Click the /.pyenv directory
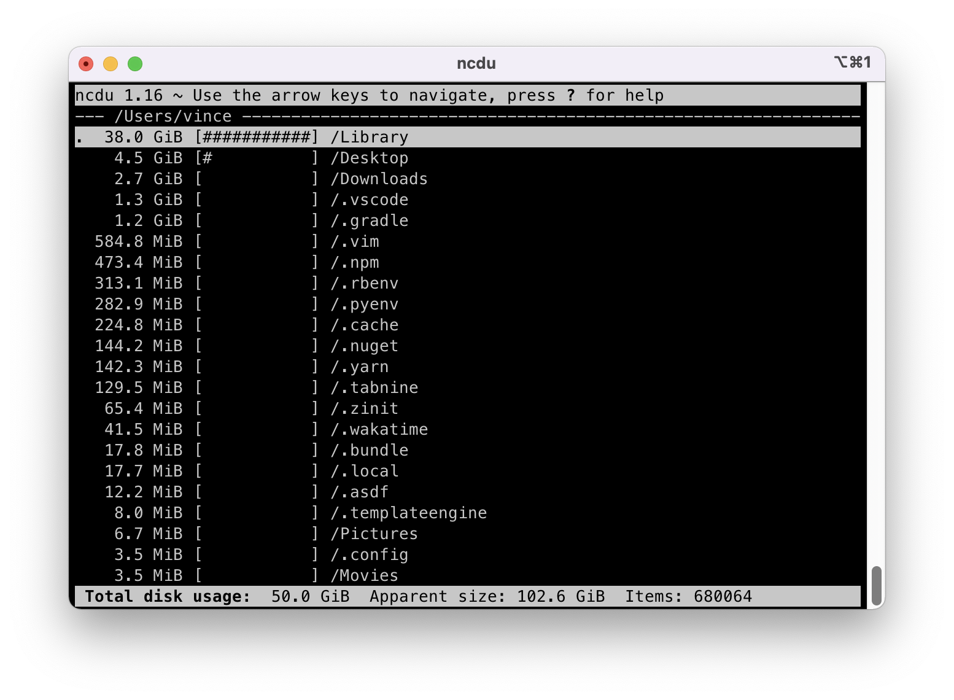The width and height of the screenshot is (954, 700). click(468, 304)
